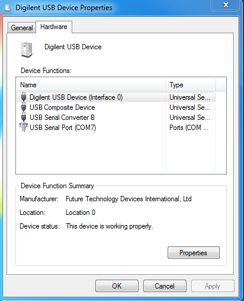Click the disabled Apply button
This screenshot has height=301, width=244.
[213, 286]
